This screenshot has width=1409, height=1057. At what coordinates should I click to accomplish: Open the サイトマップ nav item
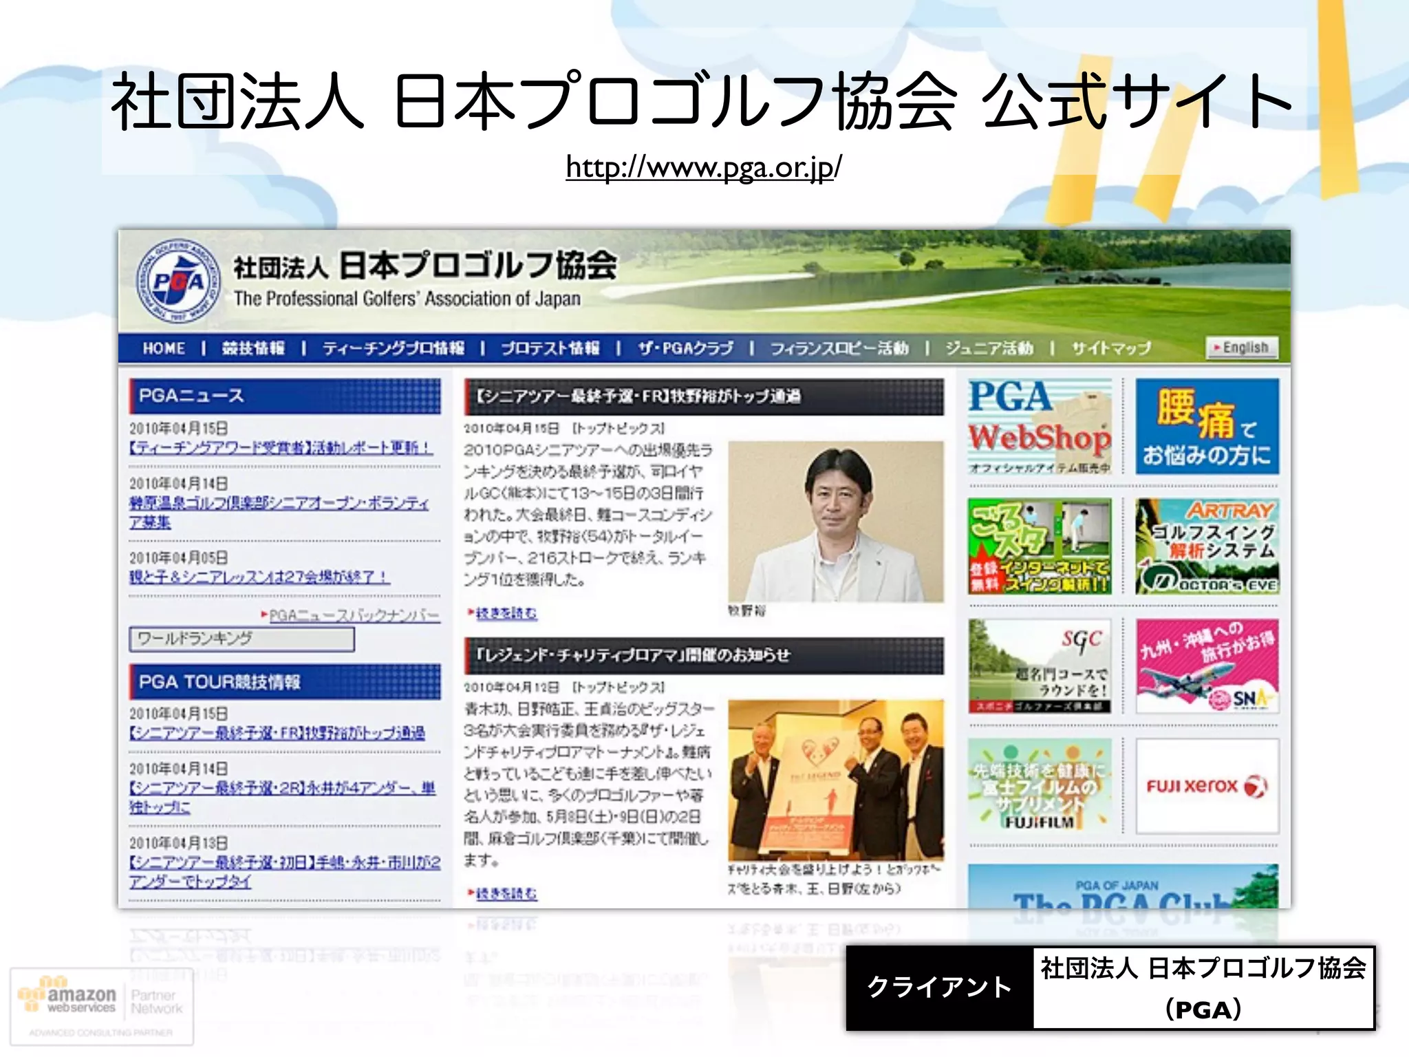pos(1110,348)
